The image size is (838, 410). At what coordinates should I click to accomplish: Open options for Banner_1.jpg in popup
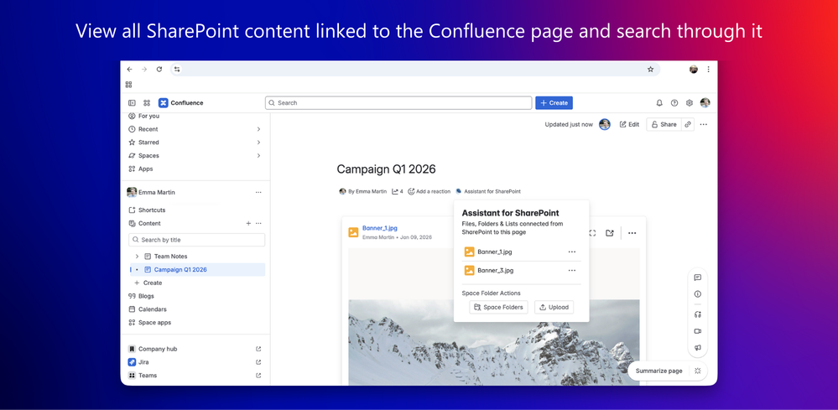[572, 252]
